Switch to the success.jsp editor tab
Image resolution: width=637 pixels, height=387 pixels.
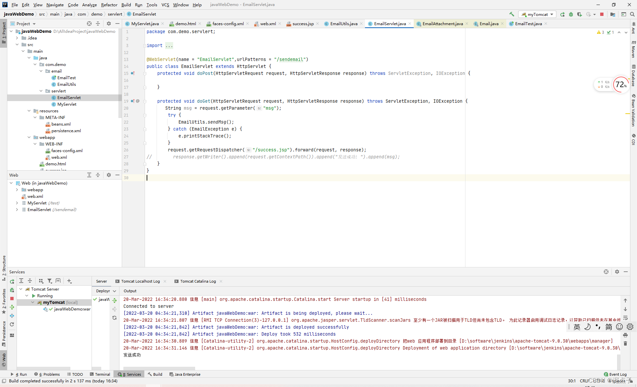point(303,24)
